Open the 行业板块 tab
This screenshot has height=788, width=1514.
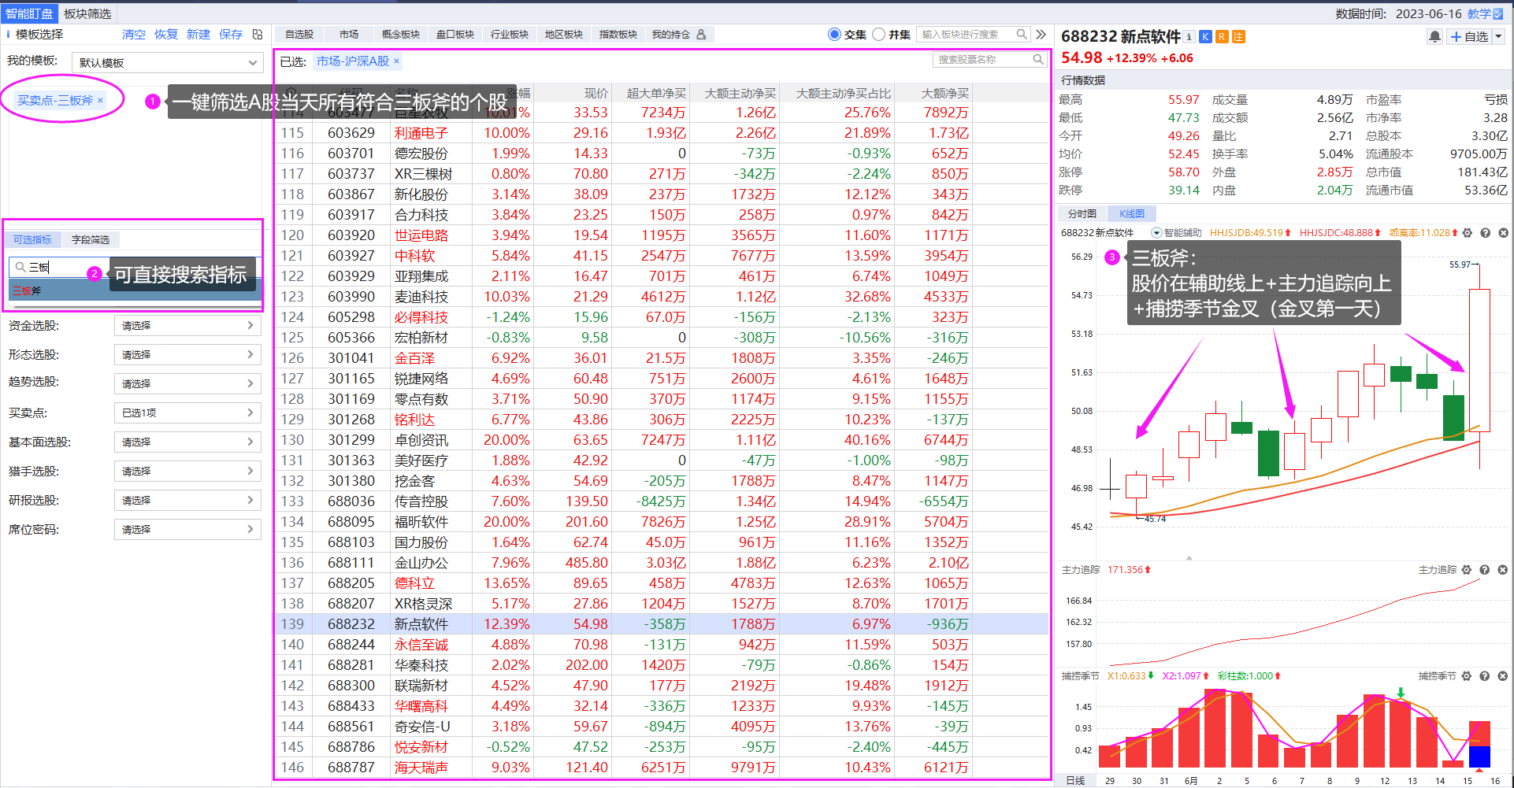click(x=509, y=35)
